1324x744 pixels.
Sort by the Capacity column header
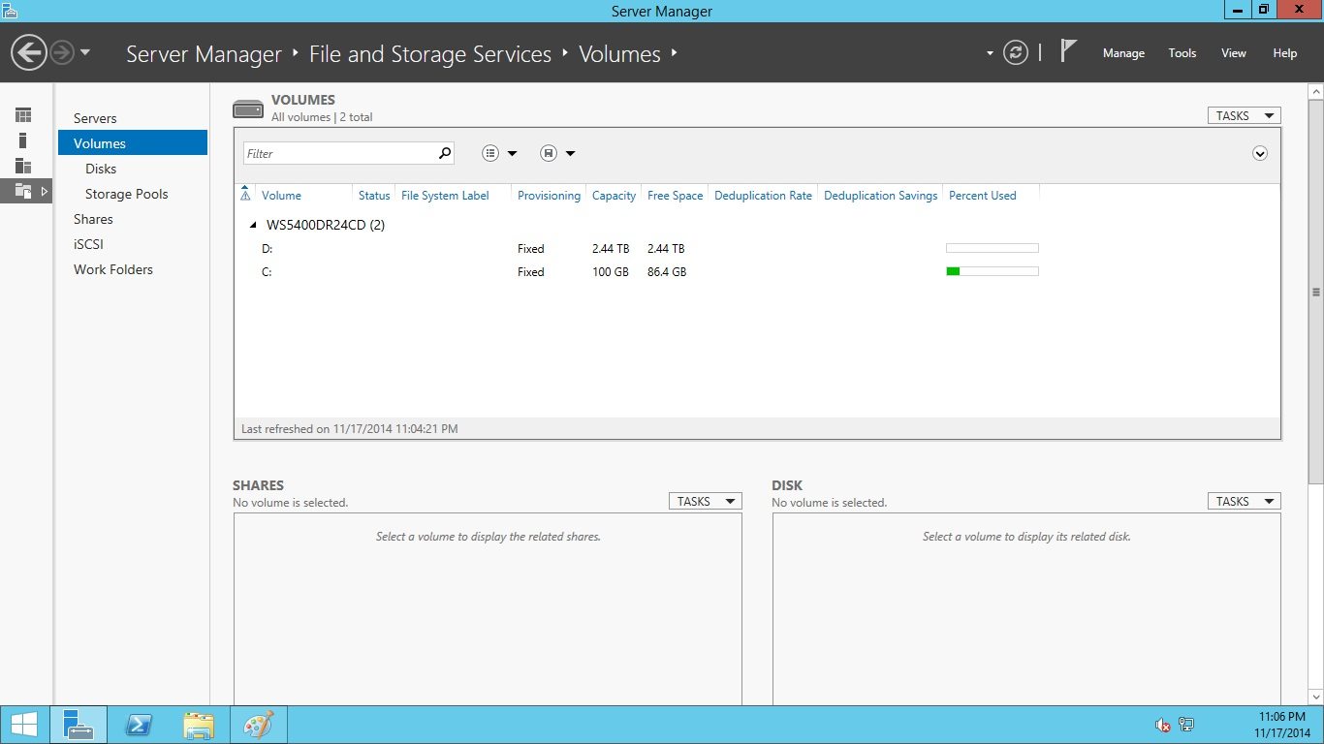(x=614, y=195)
